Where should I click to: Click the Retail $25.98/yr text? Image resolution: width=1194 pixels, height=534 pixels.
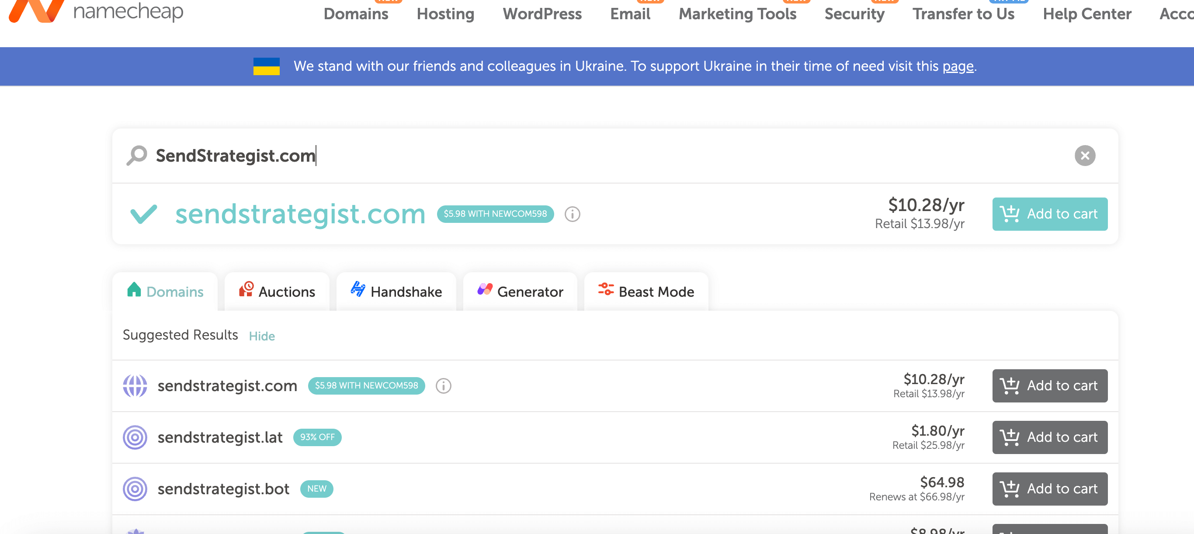(928, 445)
